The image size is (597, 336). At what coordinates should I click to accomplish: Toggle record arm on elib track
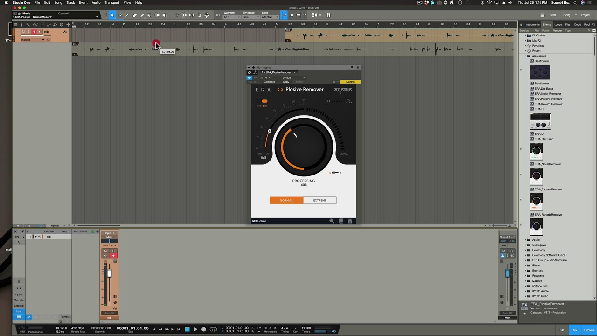pyautogui.click(x=34, y=32)
